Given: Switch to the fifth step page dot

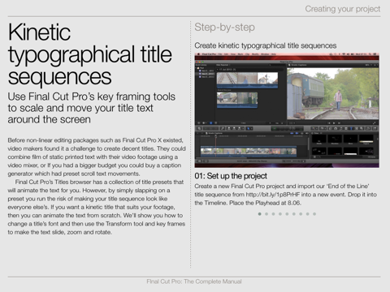Looking at the screenshot, I should pos(287,214).
